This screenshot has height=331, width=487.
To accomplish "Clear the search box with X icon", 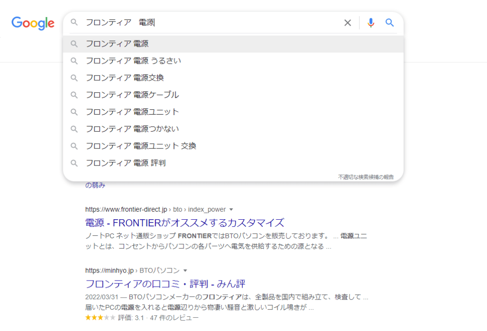I will click(x=348, y=23).
